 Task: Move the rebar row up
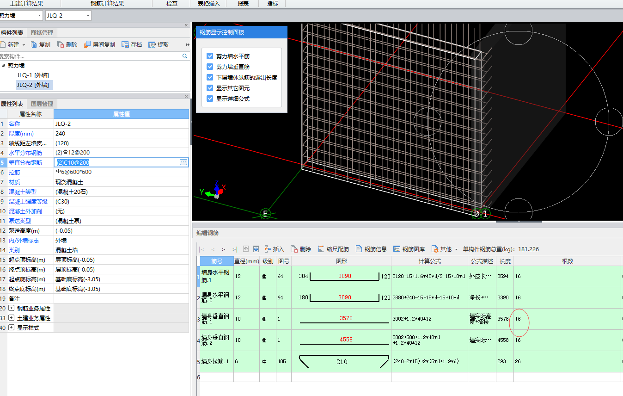tap(246, 249)
